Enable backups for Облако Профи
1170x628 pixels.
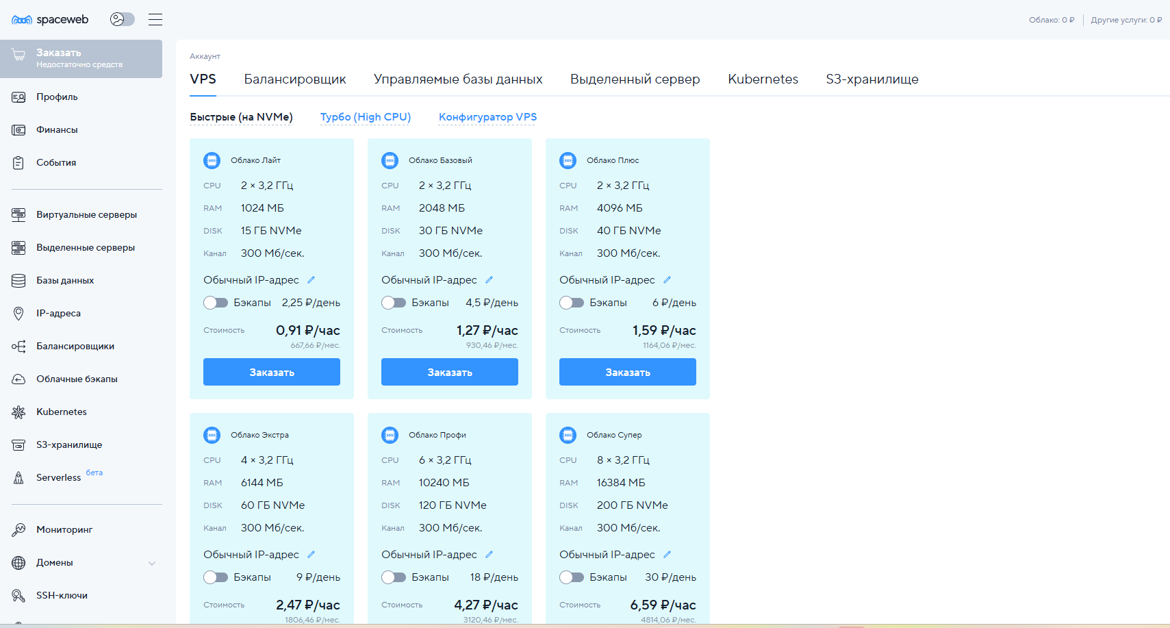(394, 577)
